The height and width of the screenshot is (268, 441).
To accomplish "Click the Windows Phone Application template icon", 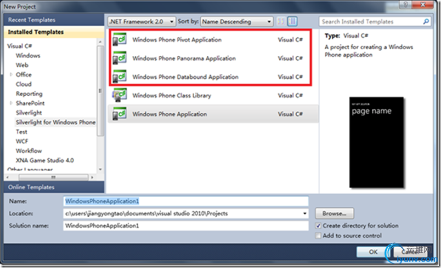I will coord(119,114).
